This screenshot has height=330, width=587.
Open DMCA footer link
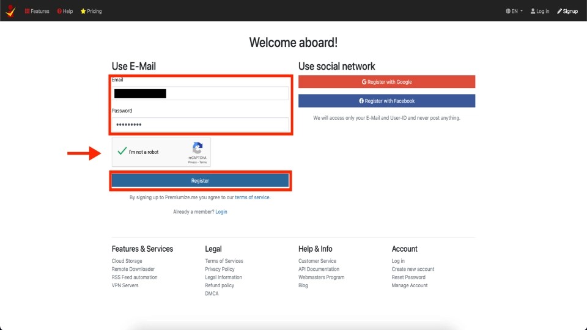tap(212, 293)
